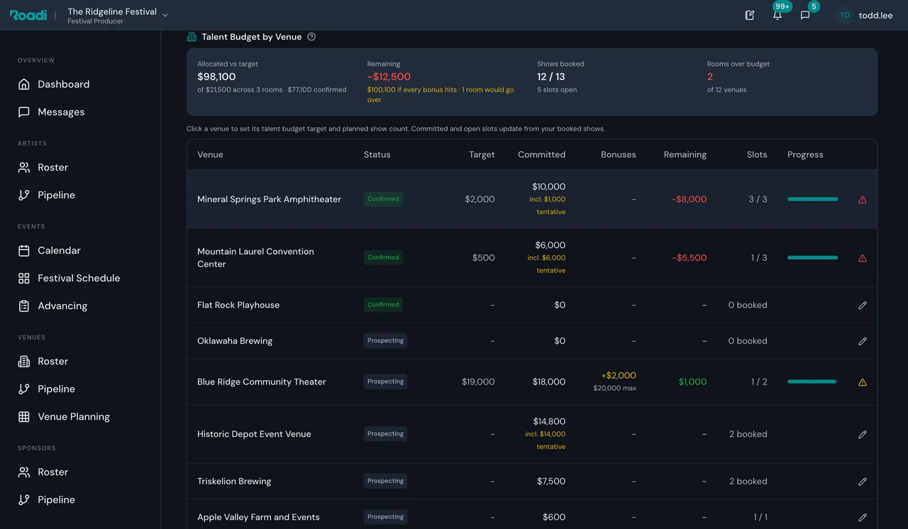Open the notifications bell icon
This screenshot has height=529, width=908.
[777, 15]
